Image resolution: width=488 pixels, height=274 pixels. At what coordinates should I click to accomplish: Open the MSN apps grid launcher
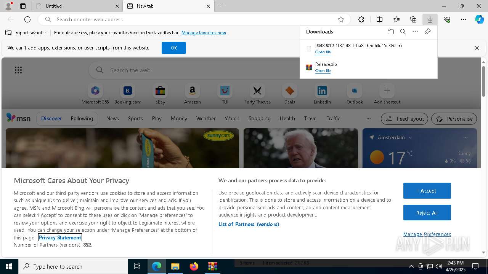click(x=18, y=70)
